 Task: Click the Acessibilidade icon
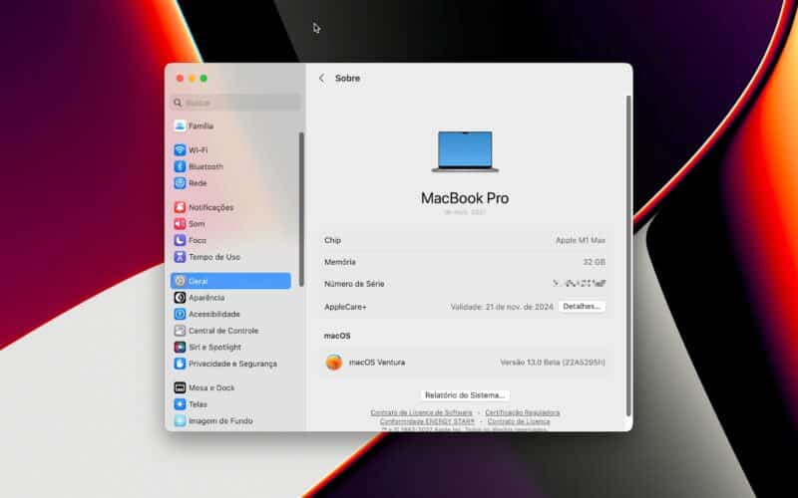tap(180, 314)
